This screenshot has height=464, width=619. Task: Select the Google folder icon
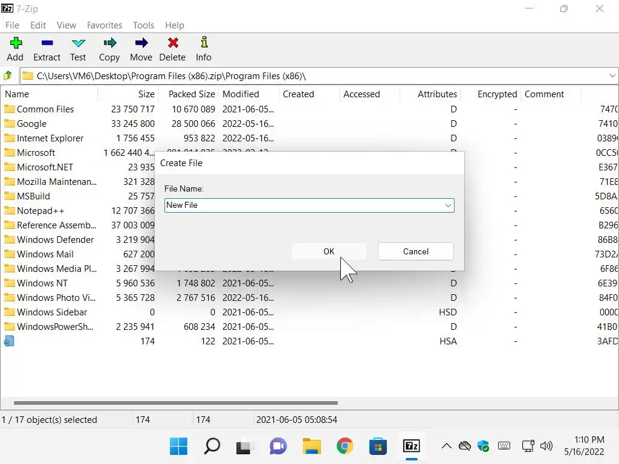[10, 123]
